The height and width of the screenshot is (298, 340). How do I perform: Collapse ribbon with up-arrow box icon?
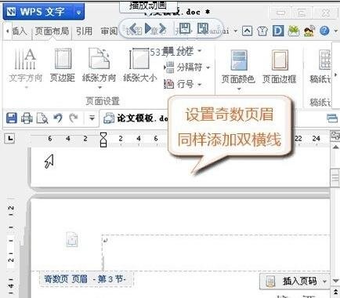coord(247,31)
